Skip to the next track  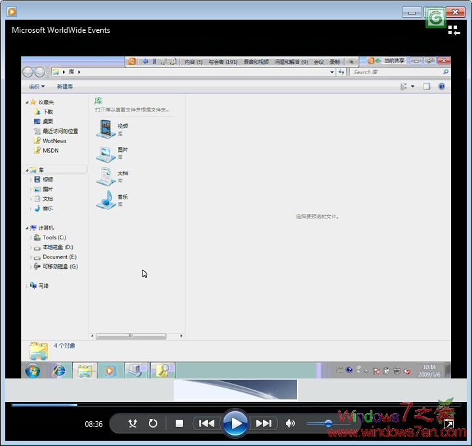tap(264, 424)
